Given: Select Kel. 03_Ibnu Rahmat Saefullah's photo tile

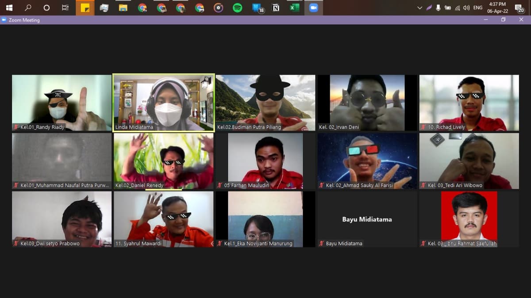Looking at the screenshot, I should [x=469, y=219].
